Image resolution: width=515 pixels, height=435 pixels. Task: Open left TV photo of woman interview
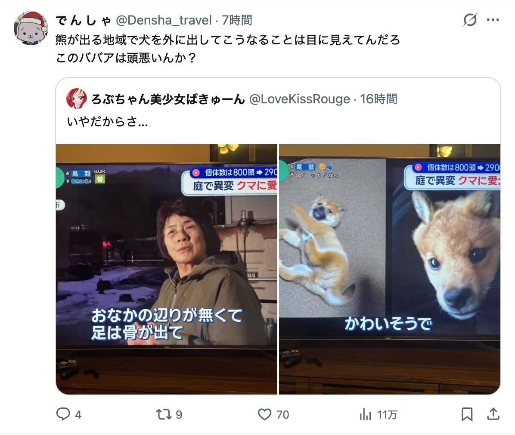coord(167,269)
